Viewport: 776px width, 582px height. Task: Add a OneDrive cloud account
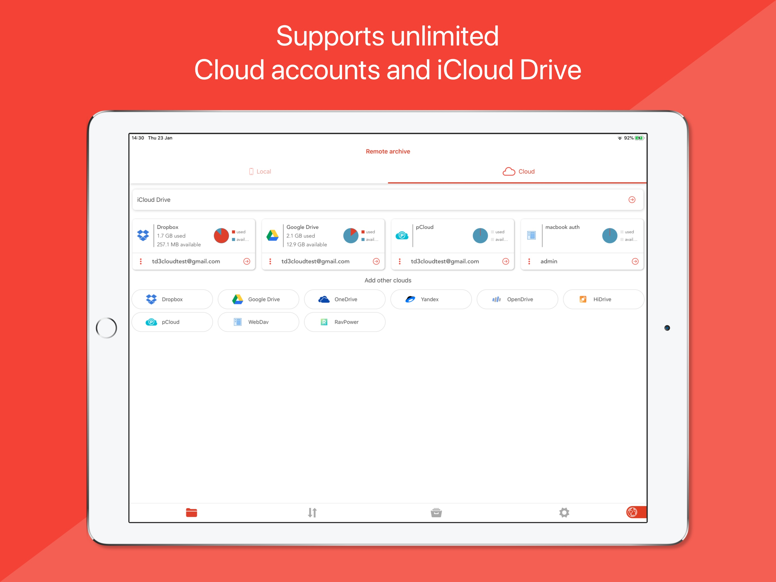(x=345, y=299)
